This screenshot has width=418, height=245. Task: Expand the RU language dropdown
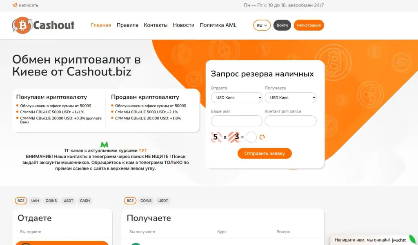tap(262, 25)
